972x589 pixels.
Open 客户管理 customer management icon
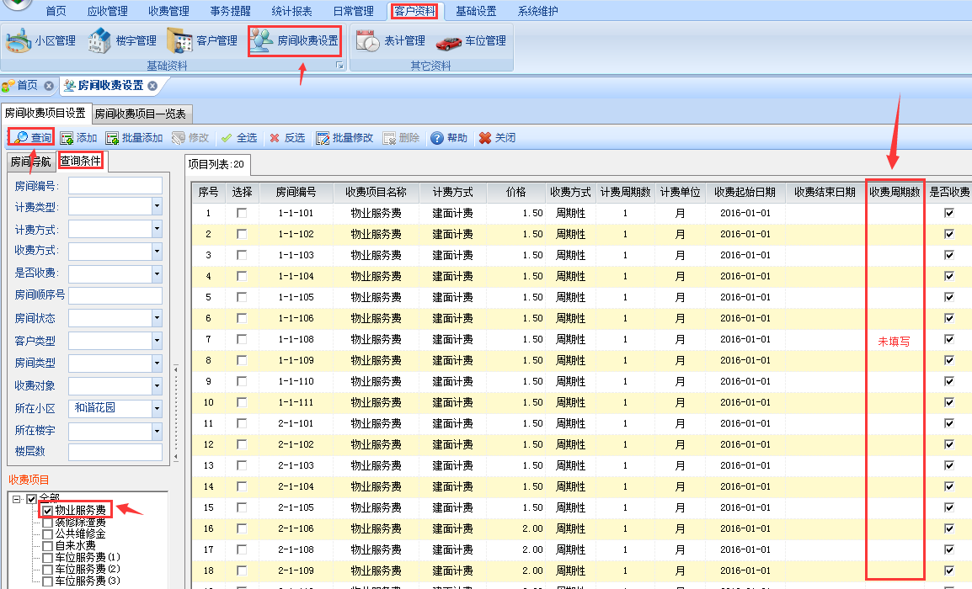[179, 41]
